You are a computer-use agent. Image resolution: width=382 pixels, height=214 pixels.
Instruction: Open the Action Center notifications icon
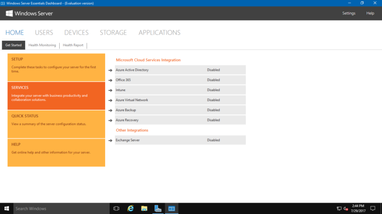tap(373, 208)
